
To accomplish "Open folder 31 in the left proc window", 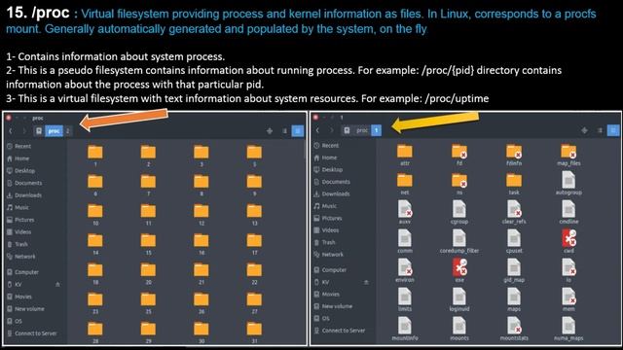I will (254, 329).
